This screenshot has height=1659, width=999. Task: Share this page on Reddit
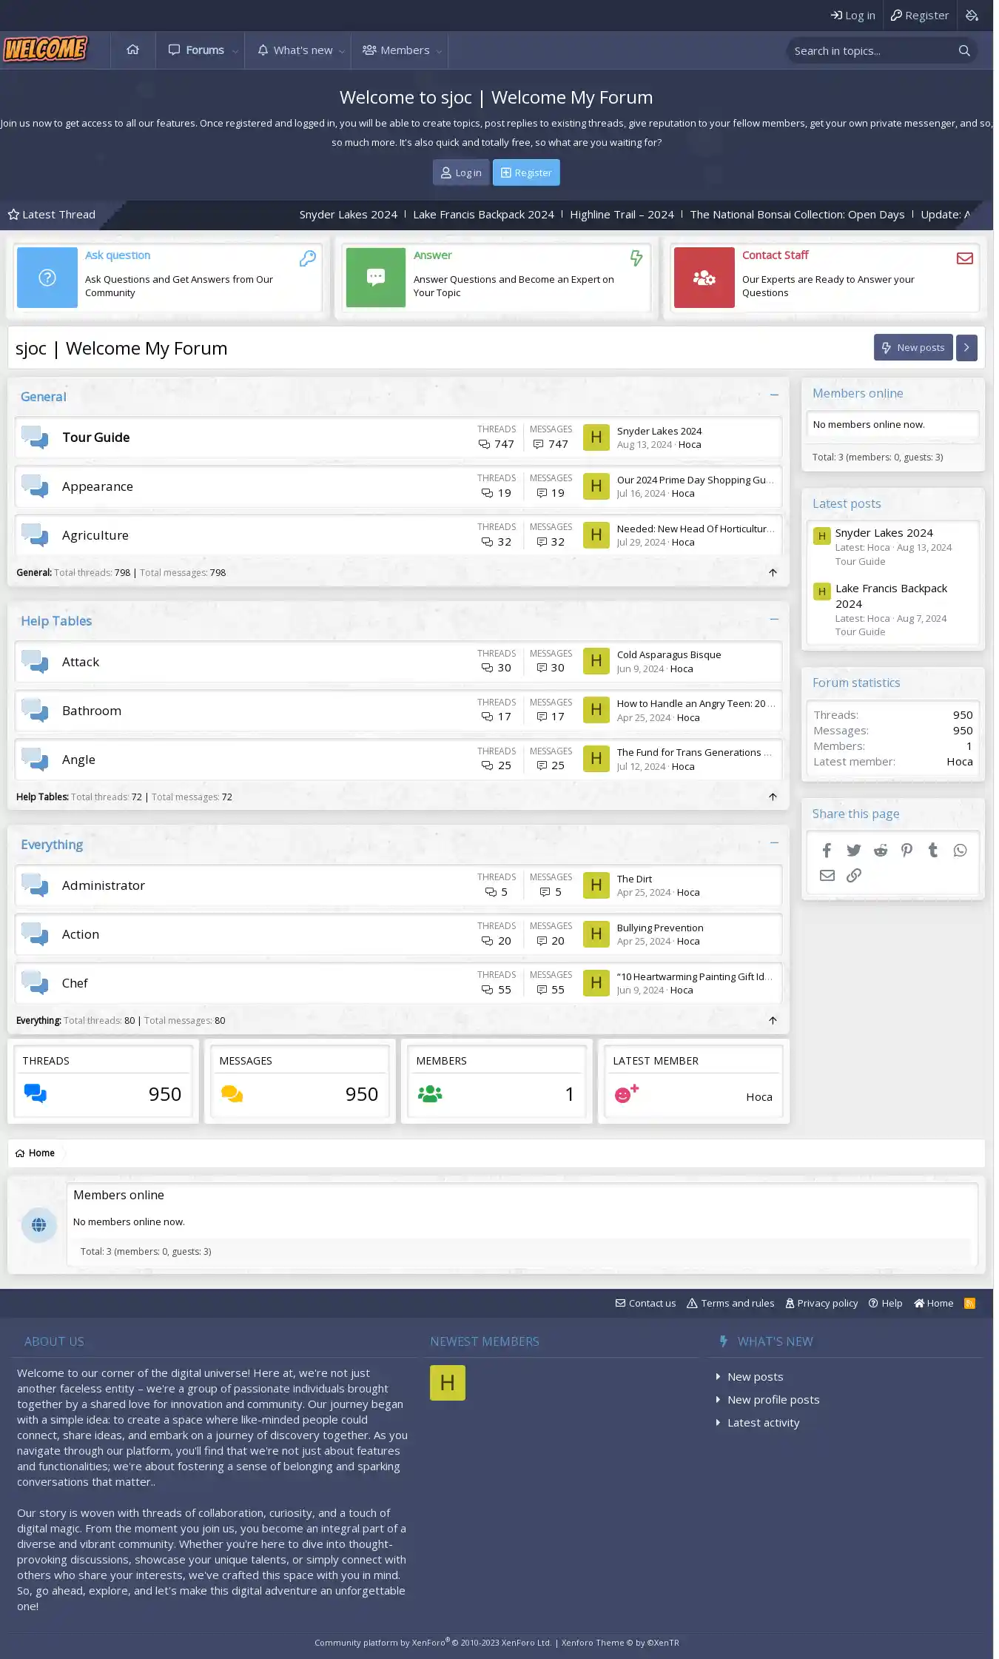[x=880, y=851]
